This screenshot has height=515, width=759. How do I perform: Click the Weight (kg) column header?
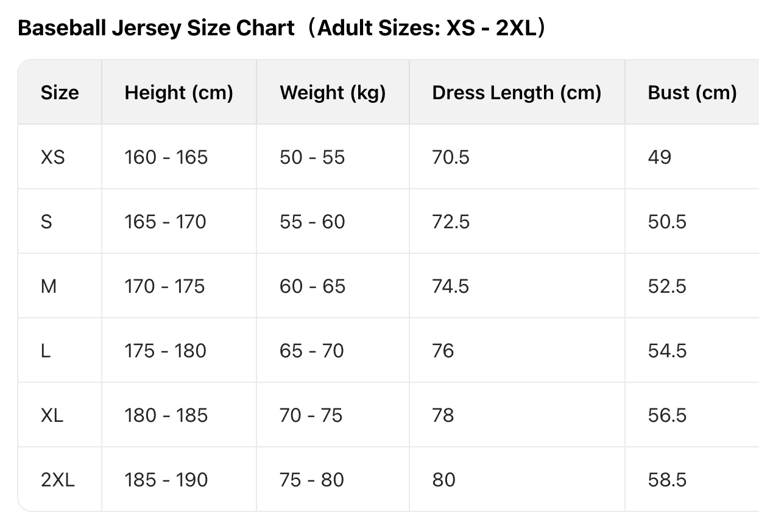coord(333,93)
